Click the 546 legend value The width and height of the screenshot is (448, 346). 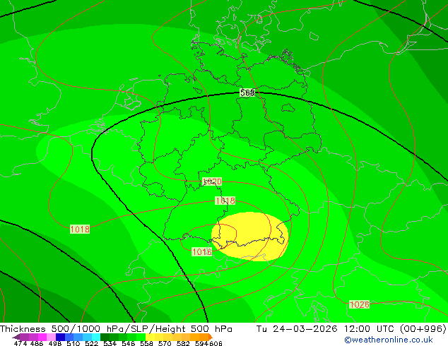click(128, 343)
